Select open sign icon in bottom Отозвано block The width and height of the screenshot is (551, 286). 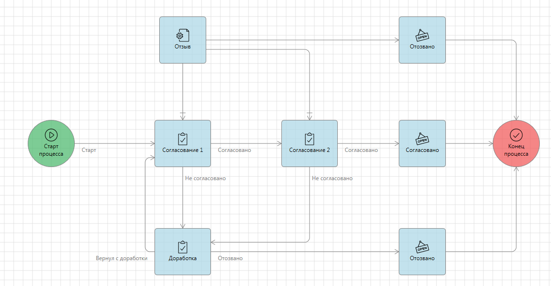click(422, 247)
